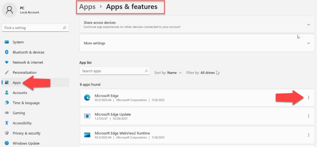Viewport: 317px width, 147px height.
Task: Open Microsoft Edge Update three-dot menu
Action: [x=309, y=116]
